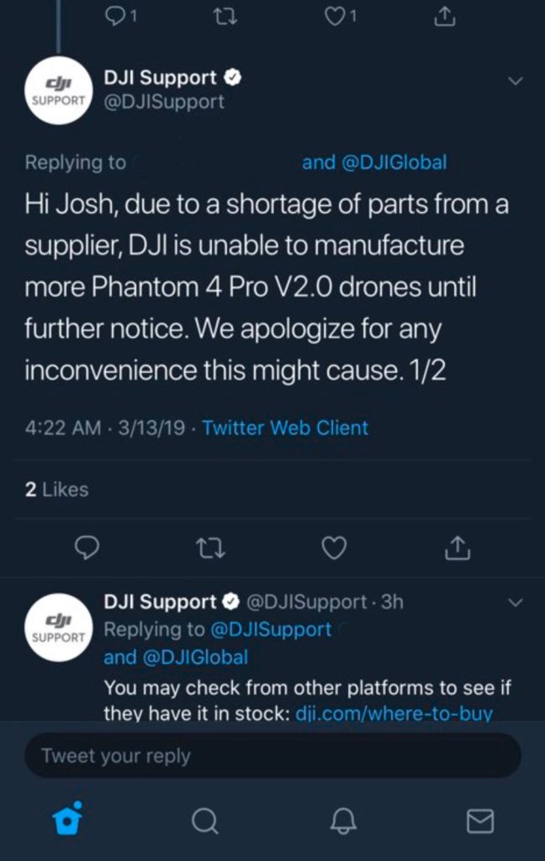This screenshot has width=545, height=861.
Task: Like the parent tweet at top
Action: 341,16
